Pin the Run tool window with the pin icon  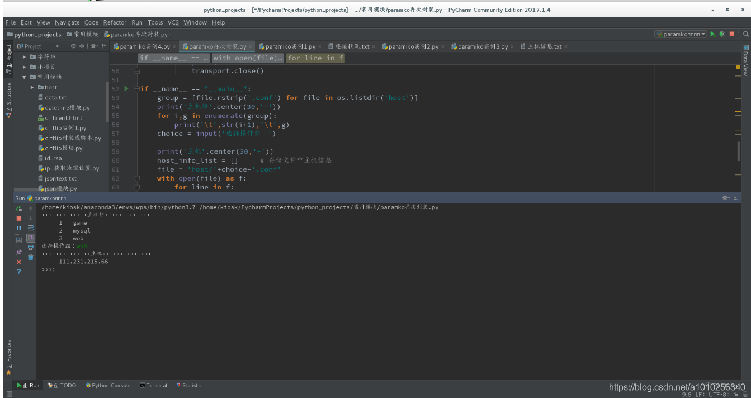(18, 250)
